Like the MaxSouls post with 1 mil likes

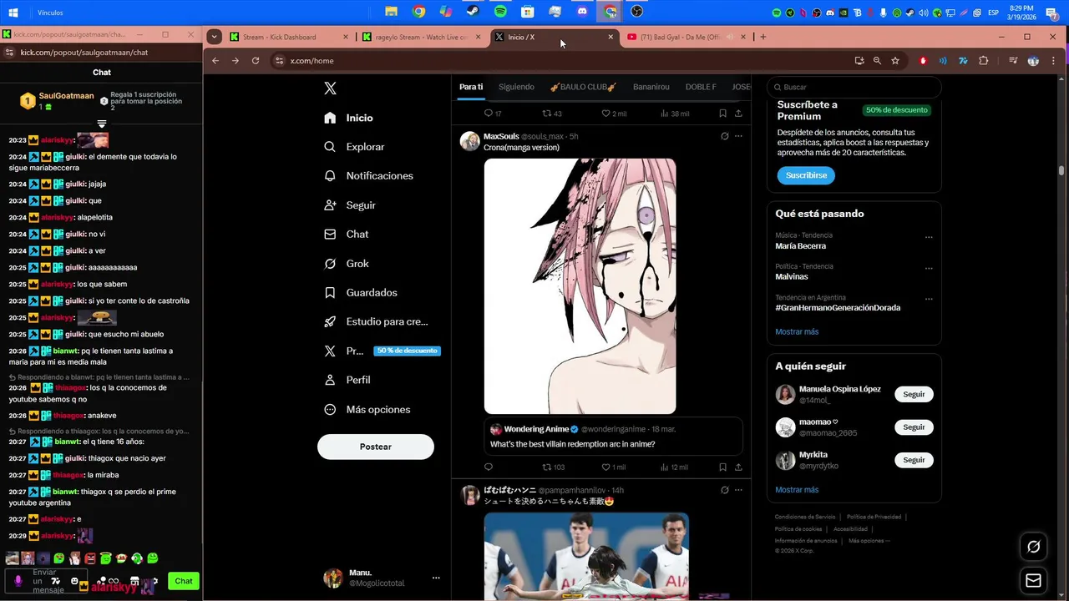614,467
